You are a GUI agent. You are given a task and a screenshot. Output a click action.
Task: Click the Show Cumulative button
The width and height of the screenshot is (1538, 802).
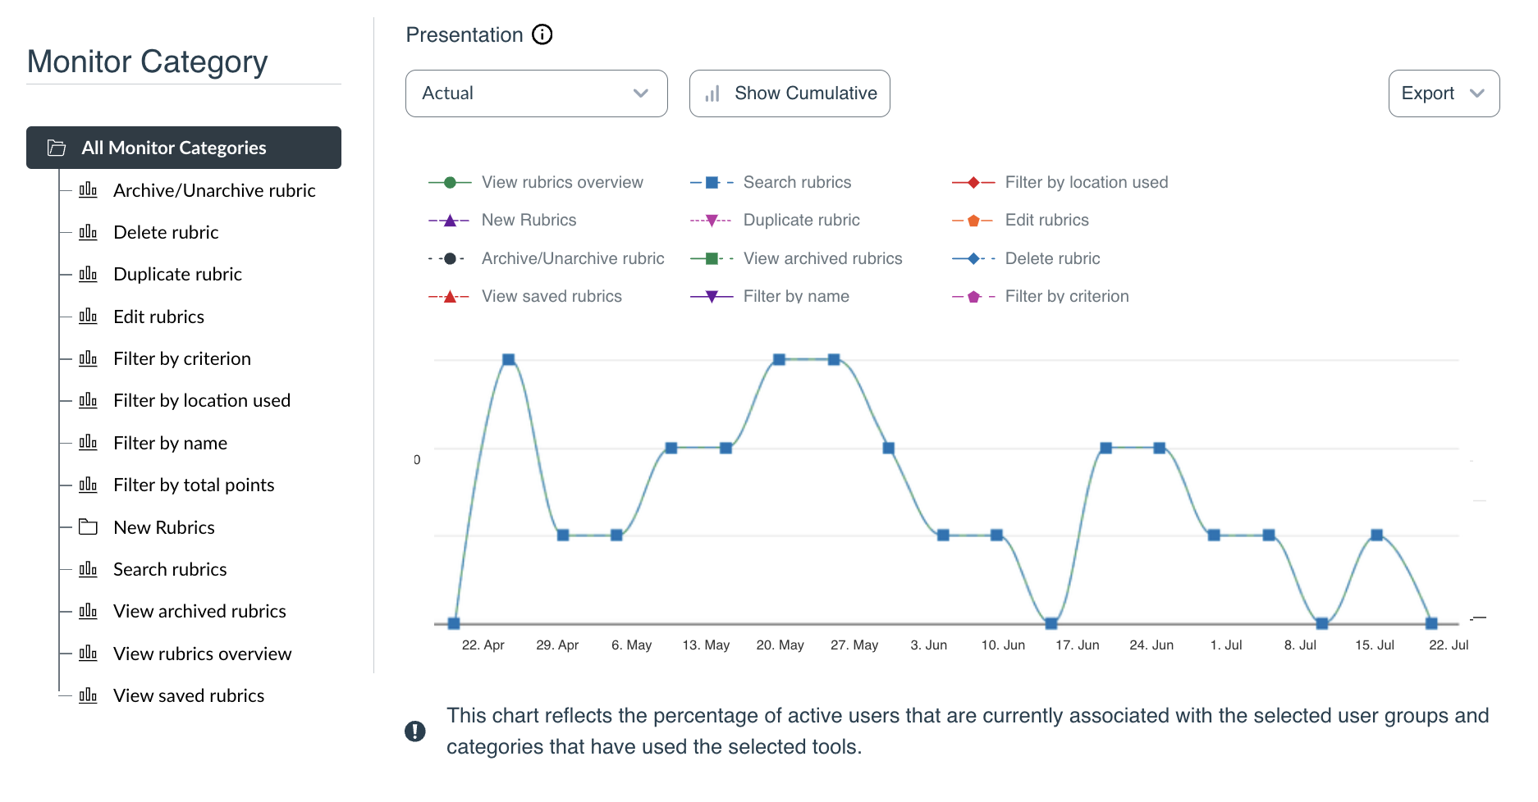tap(790, 93)
